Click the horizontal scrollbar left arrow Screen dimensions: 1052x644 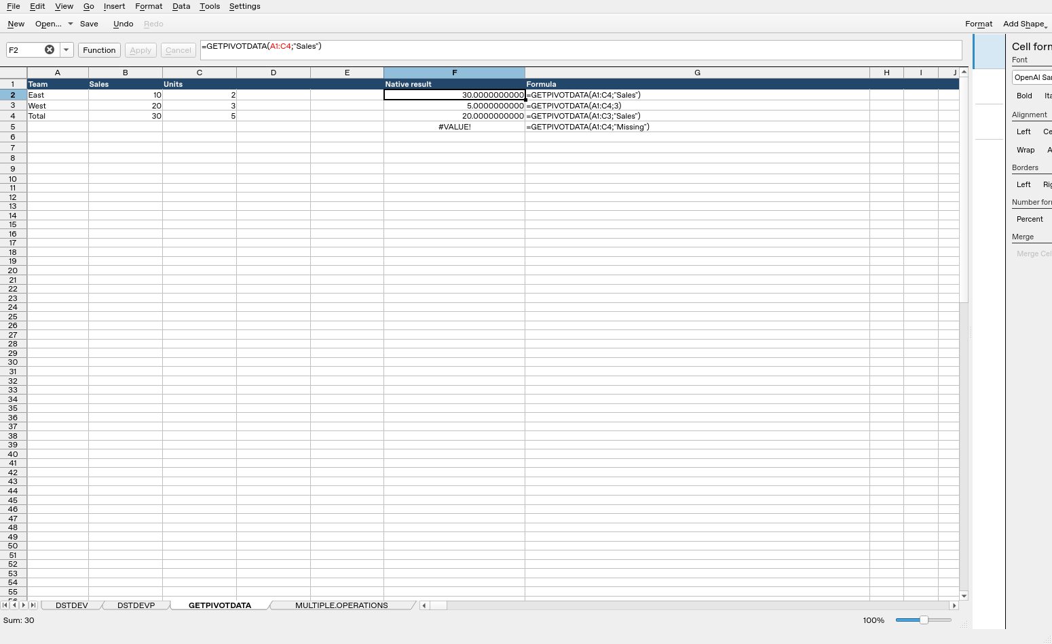click(x=424, y=605)
